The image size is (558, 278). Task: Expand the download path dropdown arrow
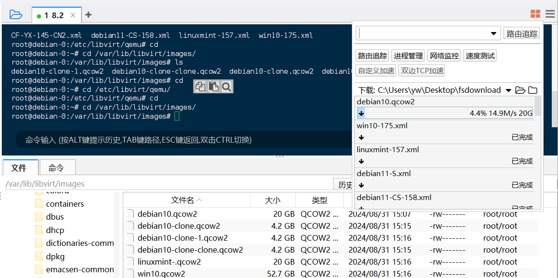tap(509, 90)
